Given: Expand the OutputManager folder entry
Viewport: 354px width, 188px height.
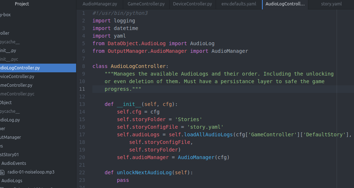Looking at the screenshot, I should (x=11, y=137).
